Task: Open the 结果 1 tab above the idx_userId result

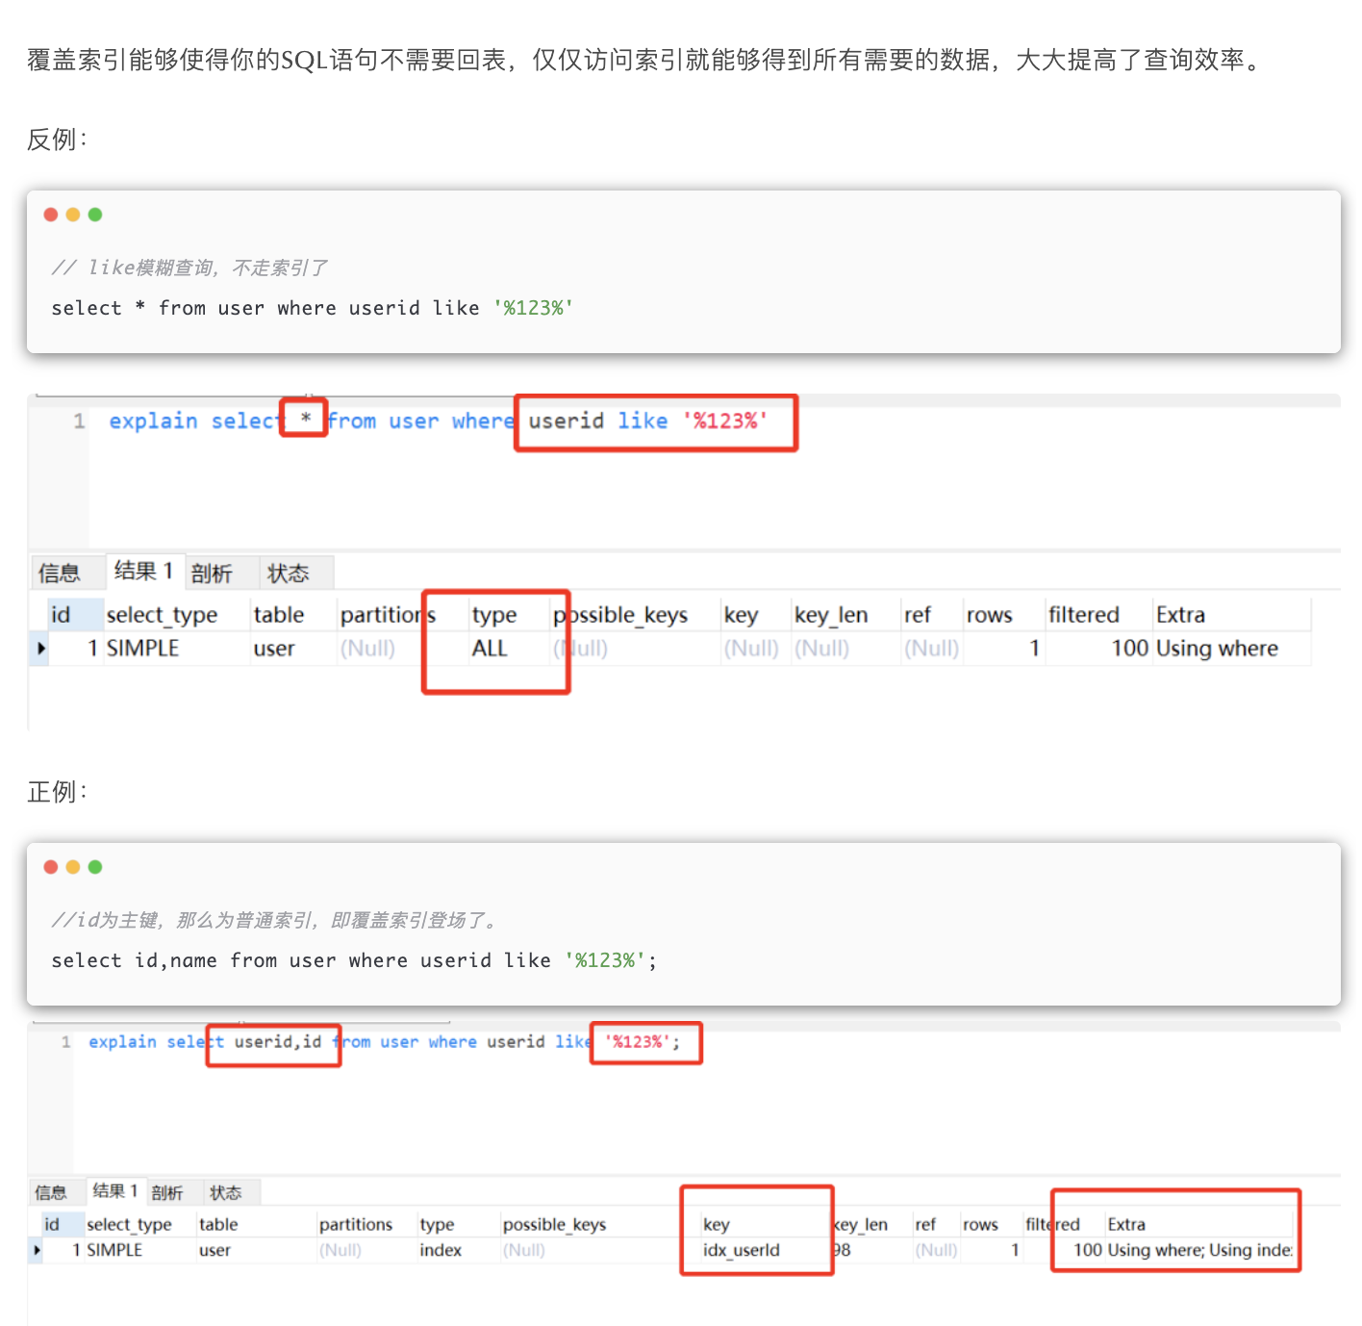Action: pos(115,1191)
